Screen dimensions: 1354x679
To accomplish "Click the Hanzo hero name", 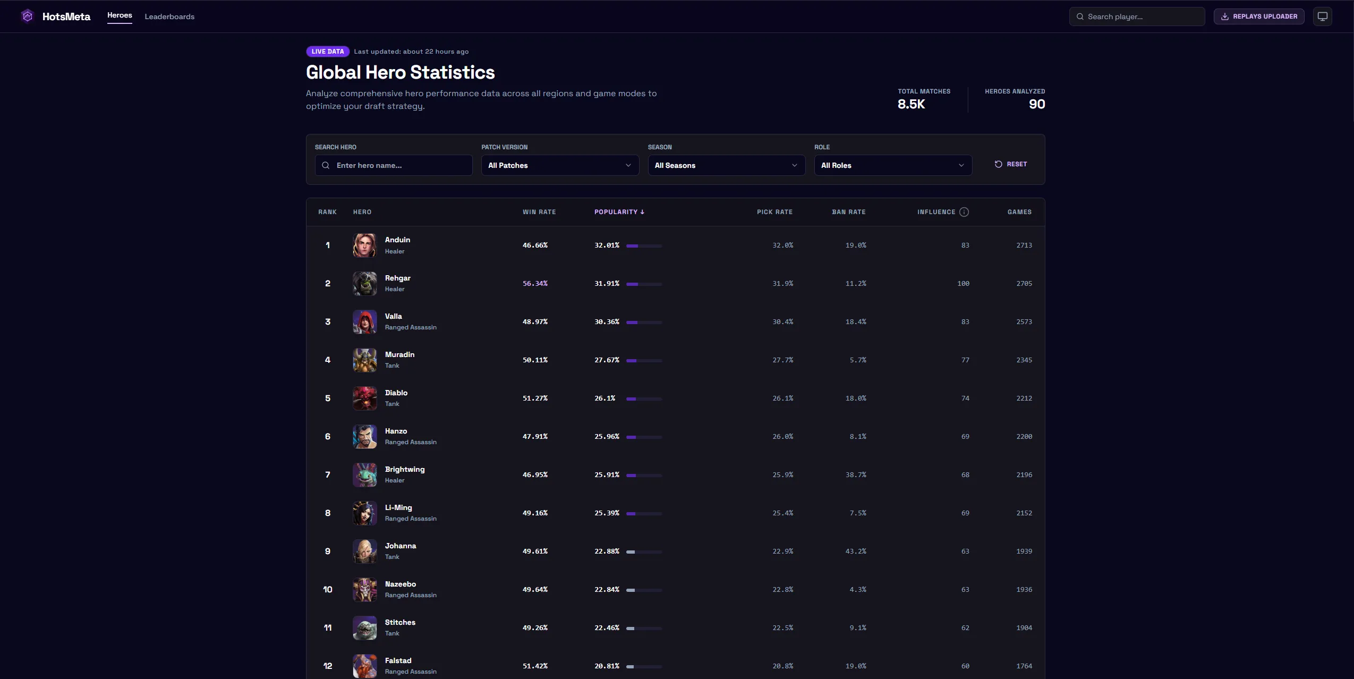I will click(x=396, y=431).
